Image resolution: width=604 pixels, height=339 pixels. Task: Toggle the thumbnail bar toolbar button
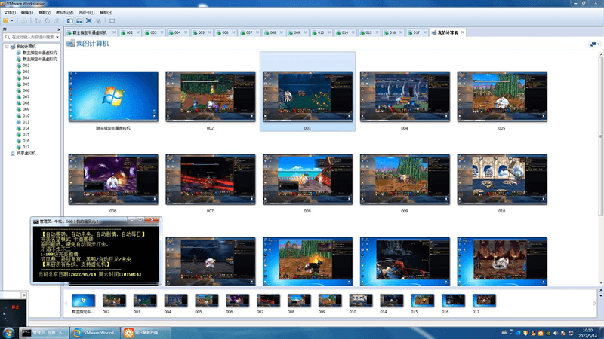79,21
